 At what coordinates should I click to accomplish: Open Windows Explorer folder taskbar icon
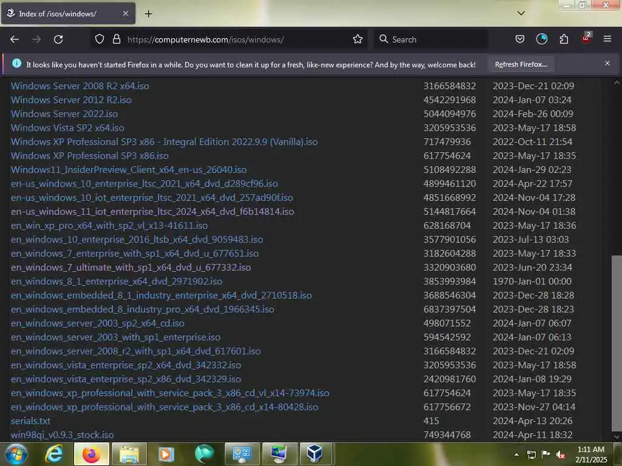tap(129, 454)
